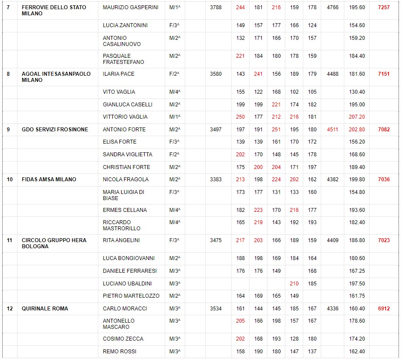
Task: Select Ermes Cellana's score 223
Action: pyautogui.click(x=258, y=210)
